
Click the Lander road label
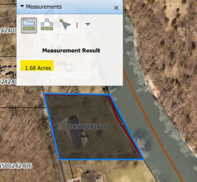[55, 122]
